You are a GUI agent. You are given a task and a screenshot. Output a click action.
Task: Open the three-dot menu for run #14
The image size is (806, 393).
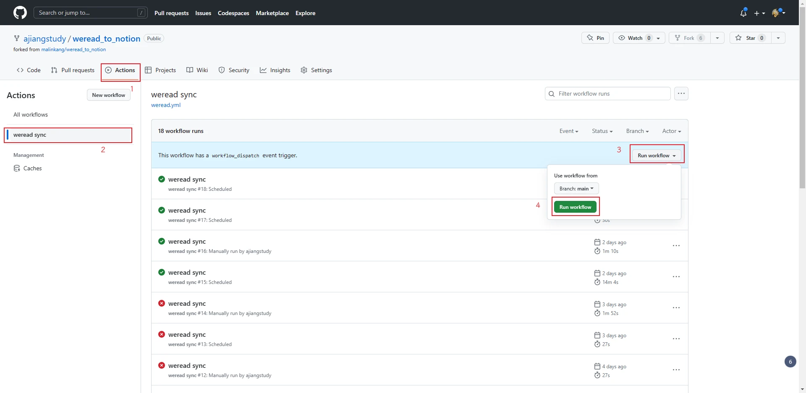pyautogui.click(x=676, y=308)
